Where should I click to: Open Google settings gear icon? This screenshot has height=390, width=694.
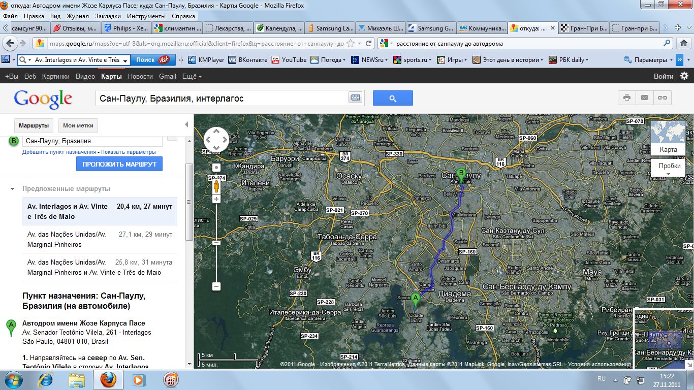click(x=684, y=76)
